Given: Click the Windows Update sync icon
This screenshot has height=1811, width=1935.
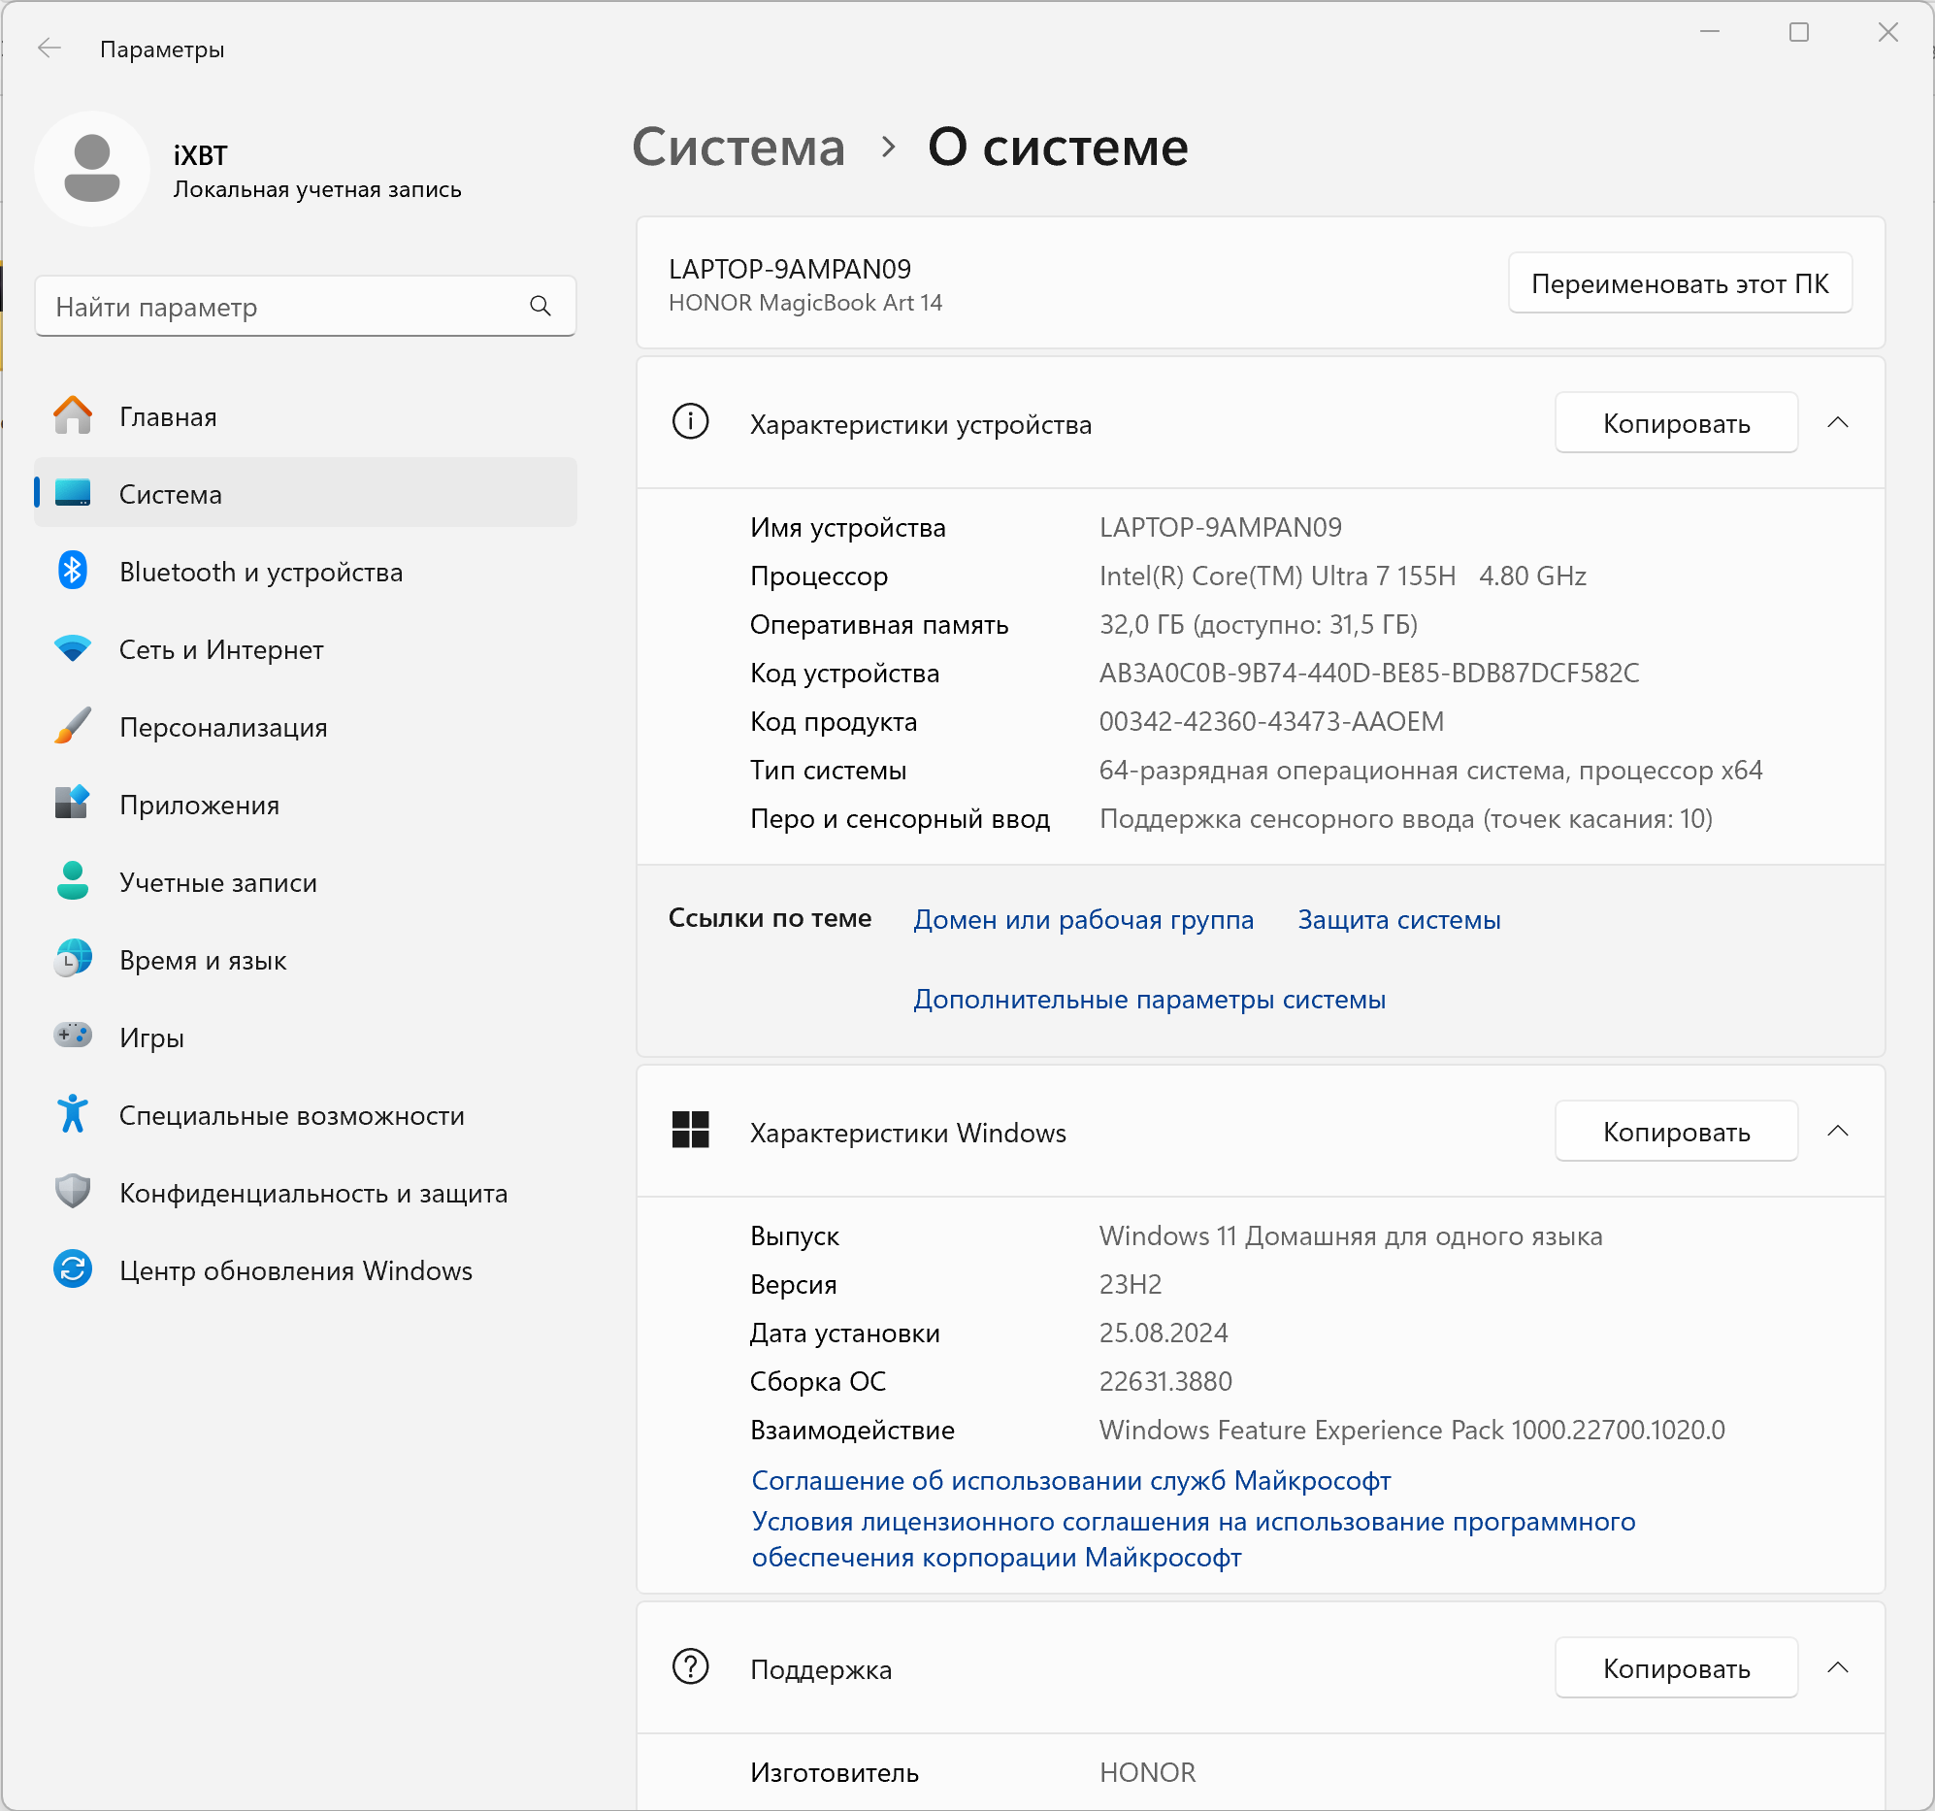Looking at the screenshot, I should [72, 1269].
